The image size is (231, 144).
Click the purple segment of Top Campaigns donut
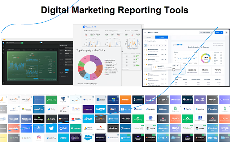pos(97,60)
